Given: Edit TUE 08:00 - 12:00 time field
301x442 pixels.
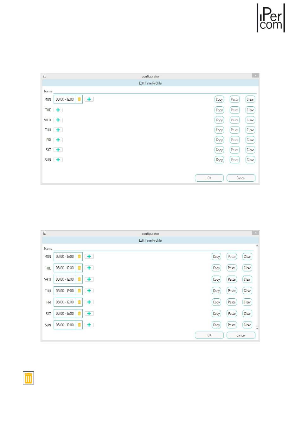Looking at the screenshot, I should pyautogui.click(x=65, y=268).
